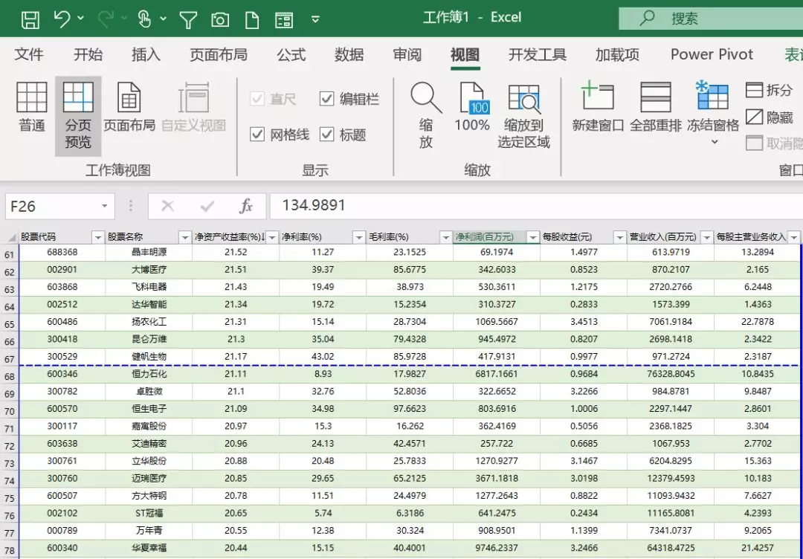Click the Camera icon in quick access toolbar

219,20
